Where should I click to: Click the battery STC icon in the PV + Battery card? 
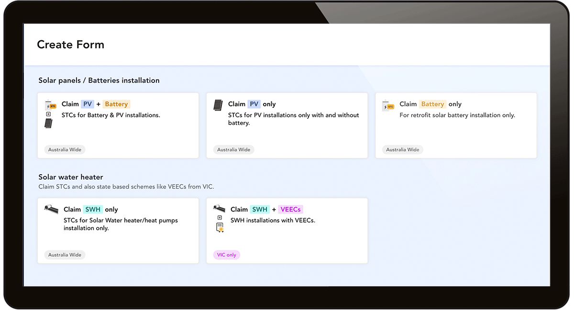click(x=50, y=105)
